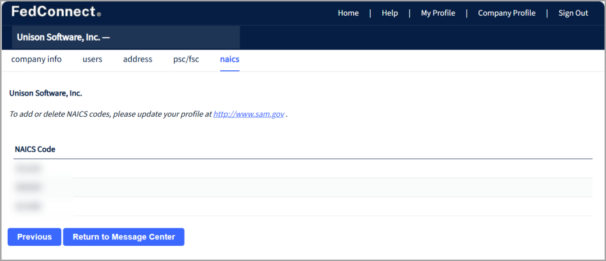This screenshot has width=606, height=261.
Task: Click the FedConnect logo
Action: 56,12
